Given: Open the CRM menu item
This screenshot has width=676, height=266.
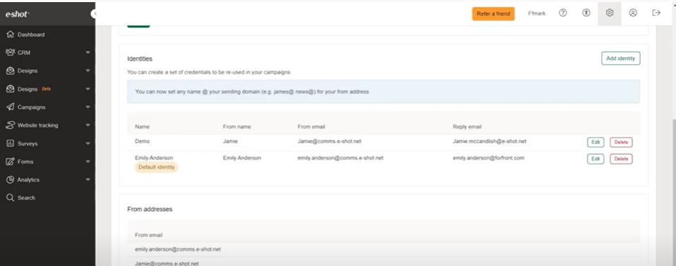Looking at the screenshot, I should point(24,52).
